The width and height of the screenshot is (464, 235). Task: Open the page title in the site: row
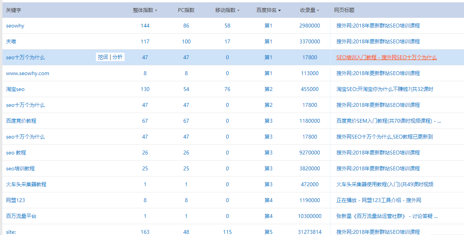tap(378, 232)
